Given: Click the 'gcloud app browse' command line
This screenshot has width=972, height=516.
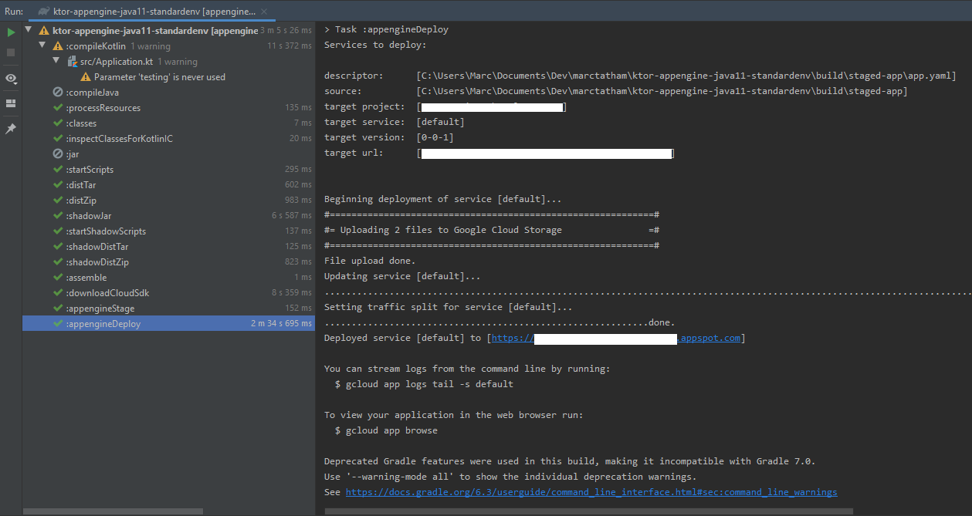Looking at the screenshot, I should [x=386, y=430].
